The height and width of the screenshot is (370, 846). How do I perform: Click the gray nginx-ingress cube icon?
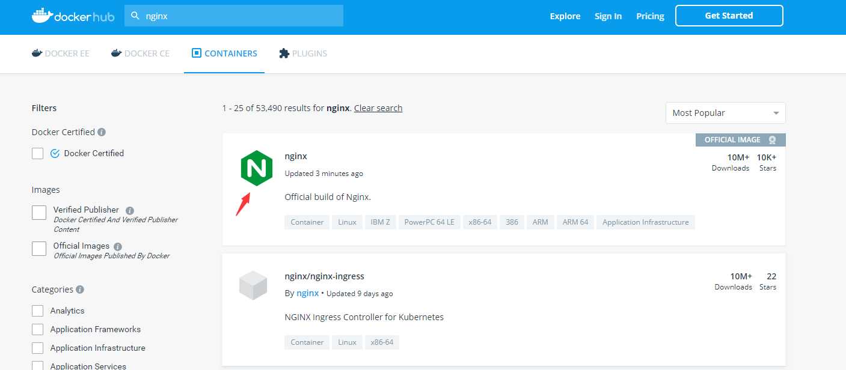pos(253,285)
